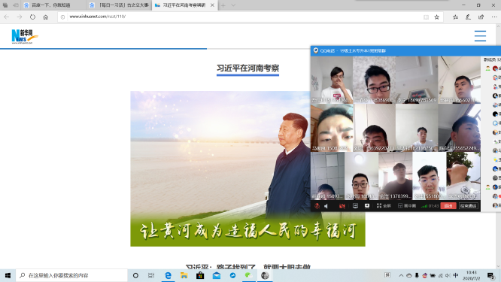Viewport: 501px width, 282px height.
Task: Open reading view icon in address bar
Action: click(x=426, y=17)
